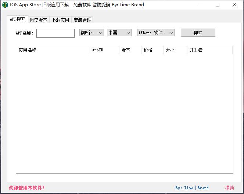Go to the 安装管理 tab
This screenshot has width=244, height=194.
click(82, 20)
